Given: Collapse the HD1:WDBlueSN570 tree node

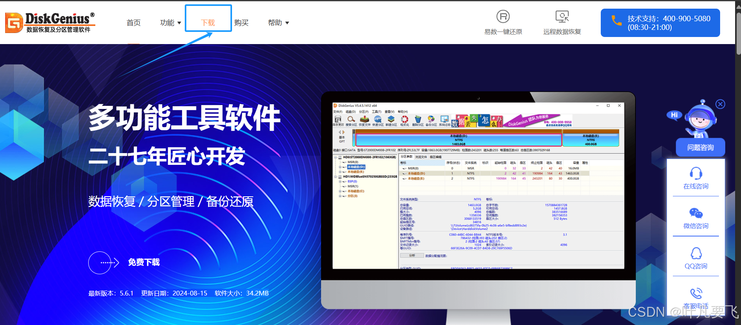Looking at the screenshot, I should coord(336,177).
